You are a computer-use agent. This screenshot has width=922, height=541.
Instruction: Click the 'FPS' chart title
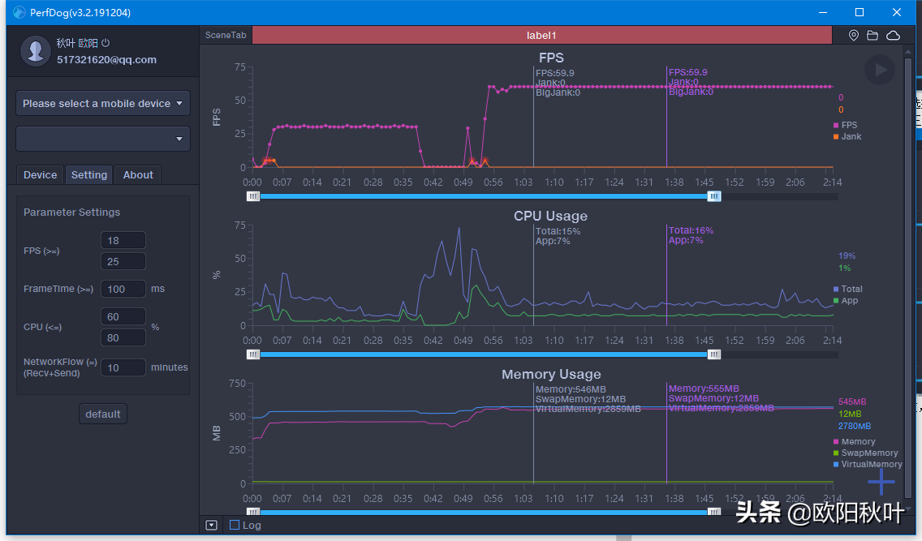point(551,58)
